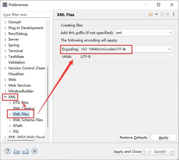Click the type filter text field

26,15
